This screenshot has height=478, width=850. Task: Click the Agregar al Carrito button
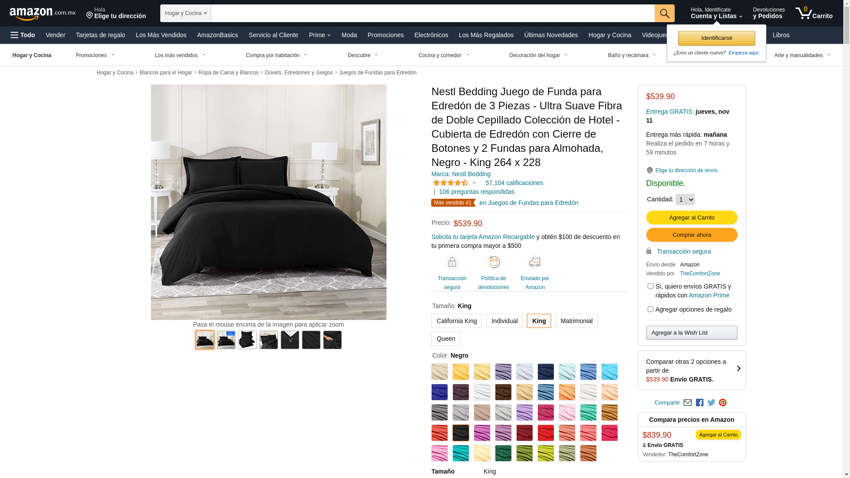(692, 217)
